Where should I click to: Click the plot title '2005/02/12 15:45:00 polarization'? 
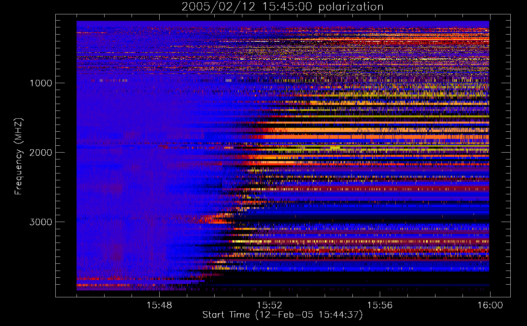tap(282, 7)
